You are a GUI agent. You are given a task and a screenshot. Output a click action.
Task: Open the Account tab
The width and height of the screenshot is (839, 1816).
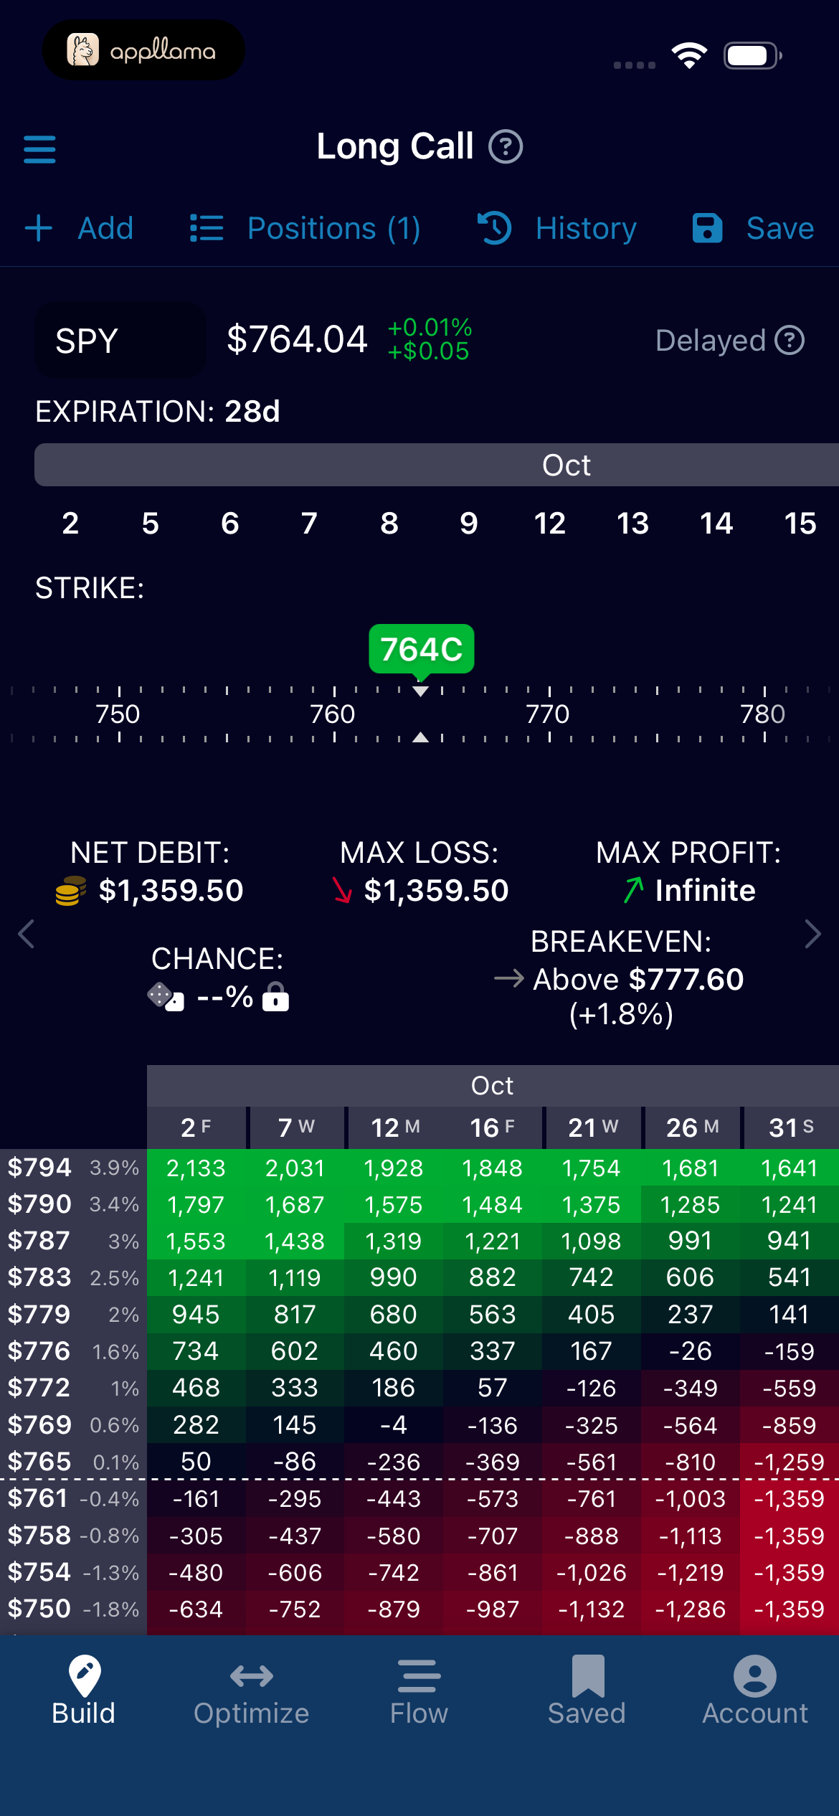pos(755,1690)
